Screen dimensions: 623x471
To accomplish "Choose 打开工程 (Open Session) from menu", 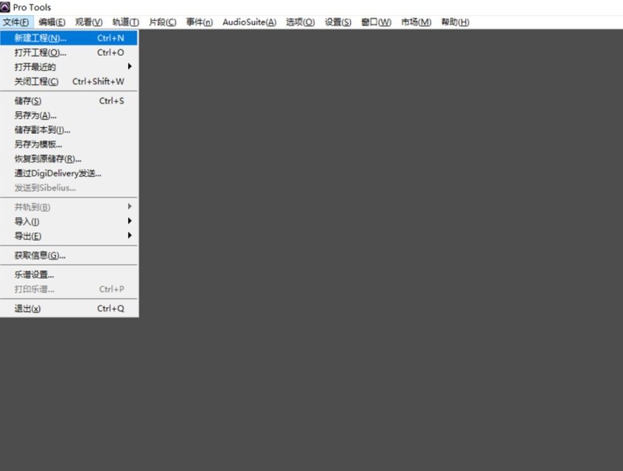I will (41, 53).
